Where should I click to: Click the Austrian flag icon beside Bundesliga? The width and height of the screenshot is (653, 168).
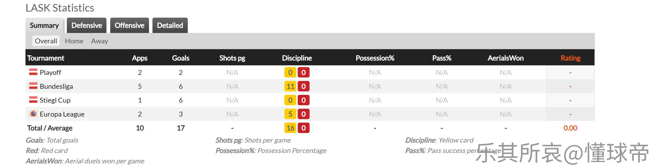click(33, 86)
